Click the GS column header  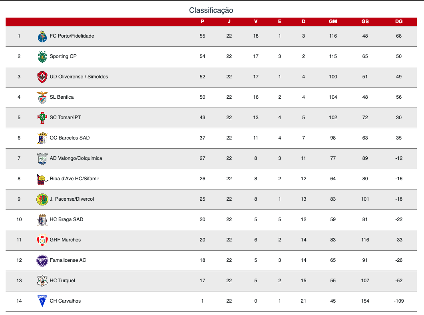click(x=365, y=22)
